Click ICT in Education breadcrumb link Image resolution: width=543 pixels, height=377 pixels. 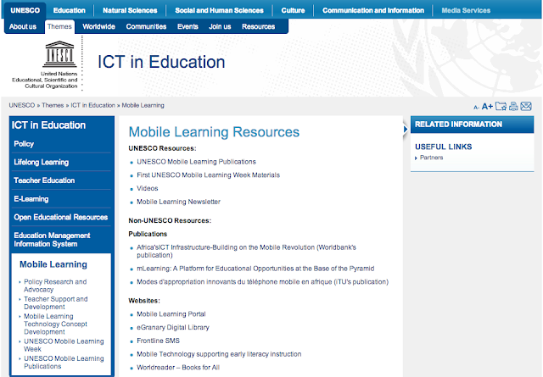[x=92, y=105]
